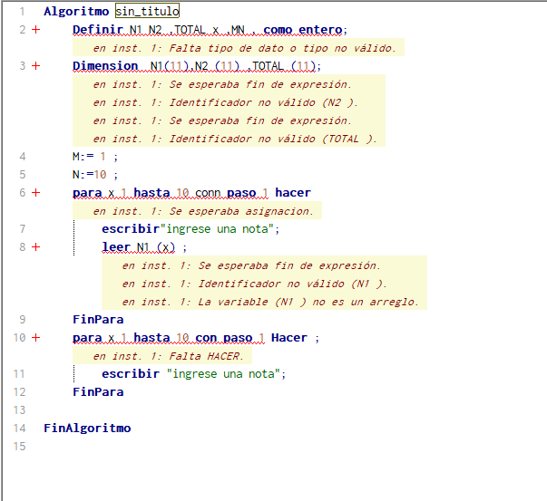Click 'escribir' on line 7

coord(131,229)
